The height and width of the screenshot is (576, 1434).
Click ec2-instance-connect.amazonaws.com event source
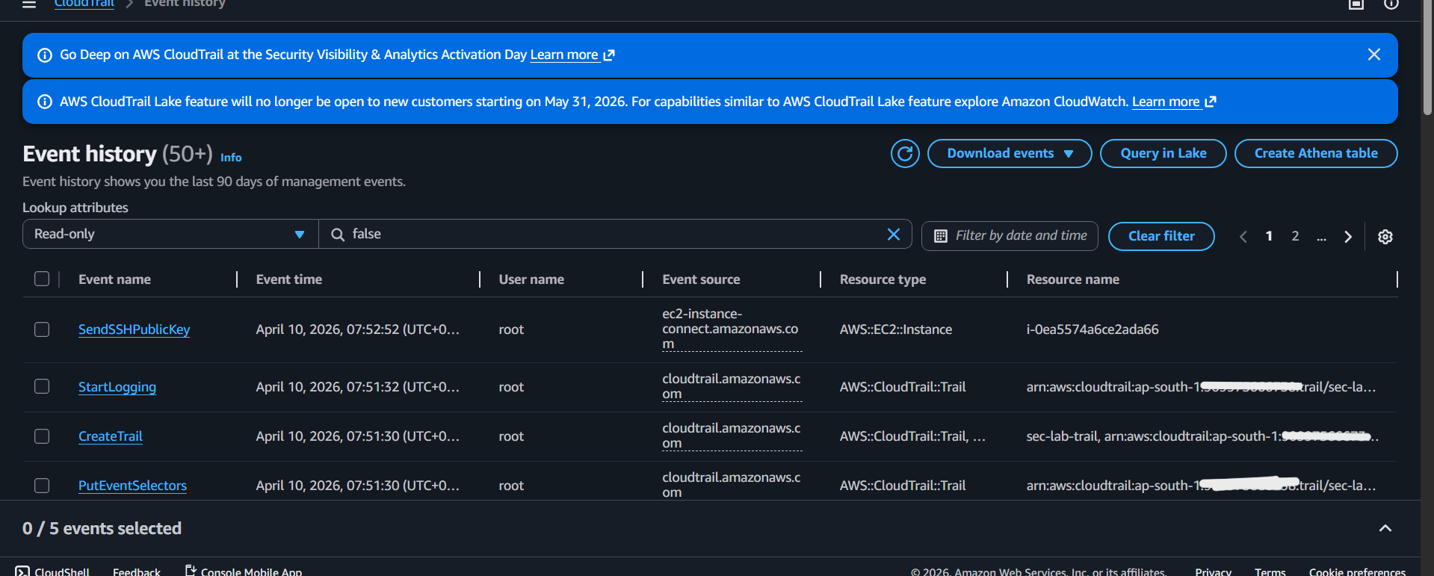(x=732, y=329)
